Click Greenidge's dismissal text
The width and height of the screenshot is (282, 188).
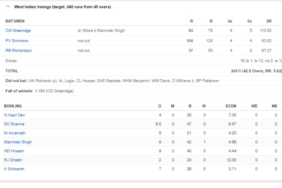(101, 31)
